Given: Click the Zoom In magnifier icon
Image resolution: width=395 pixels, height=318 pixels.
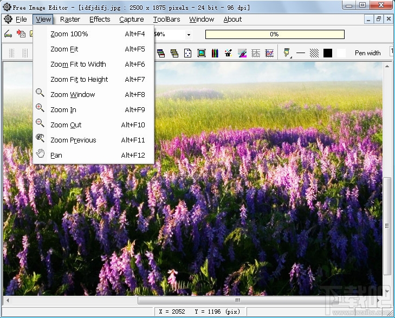Looking at the screenshot, I should click(40, 108).
